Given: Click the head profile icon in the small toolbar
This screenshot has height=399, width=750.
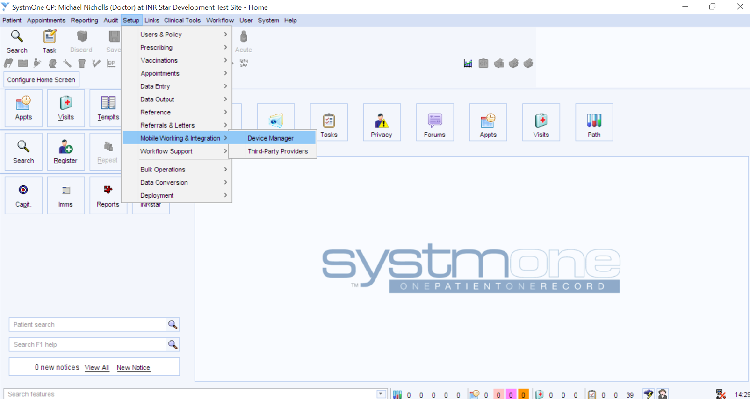Looking at the screenshot, I should coord(52,63).
